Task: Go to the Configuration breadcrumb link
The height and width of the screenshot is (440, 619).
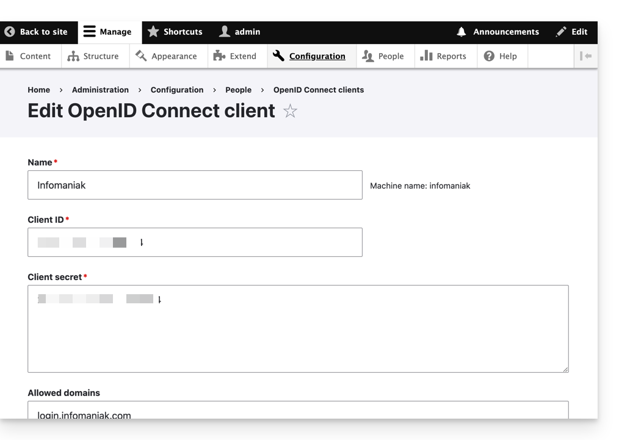Action: (177, 90)
